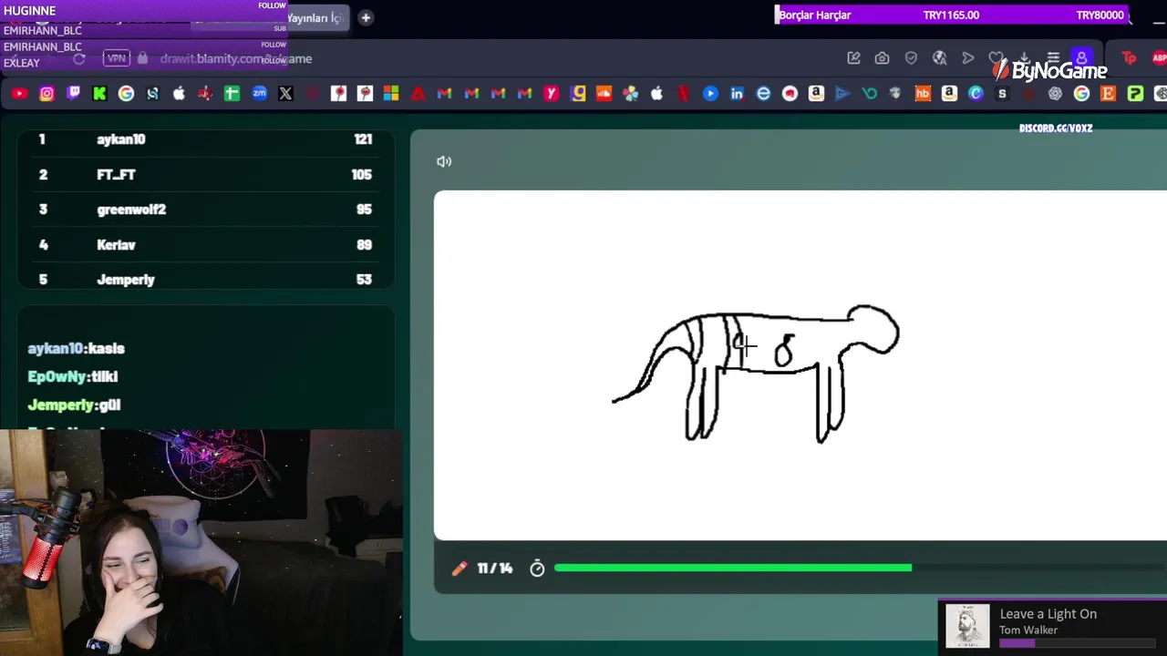1167x656 pixels.
Task: Open the Netflix bookmark
Action: pyautogui.click(x=683, y=93)
